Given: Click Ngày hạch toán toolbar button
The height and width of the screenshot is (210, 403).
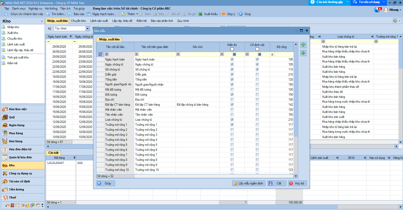Looking at the screenshot, I should pyautogui.click(x=102, y=14).
